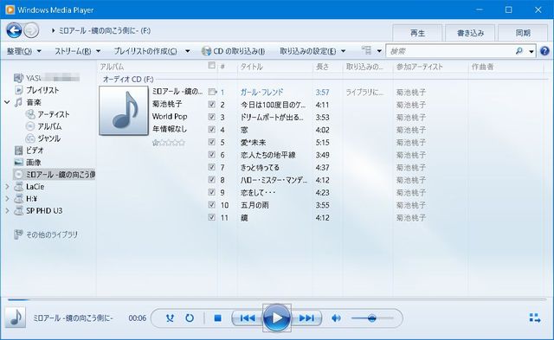
Task: Click the playback seek progress bar
Action: click(x=277, y=299)
